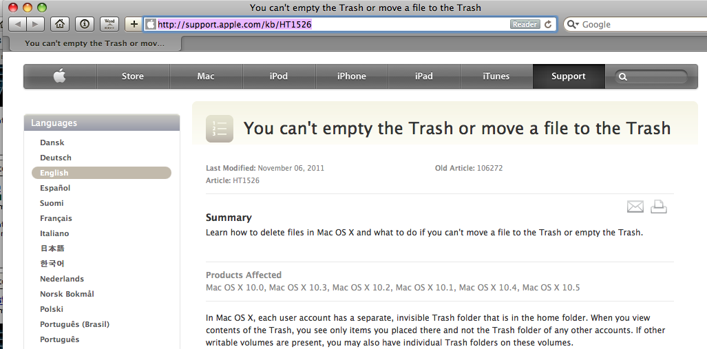Open the iTunes section
Screen dimensions: 707x349
pos(496,76)
